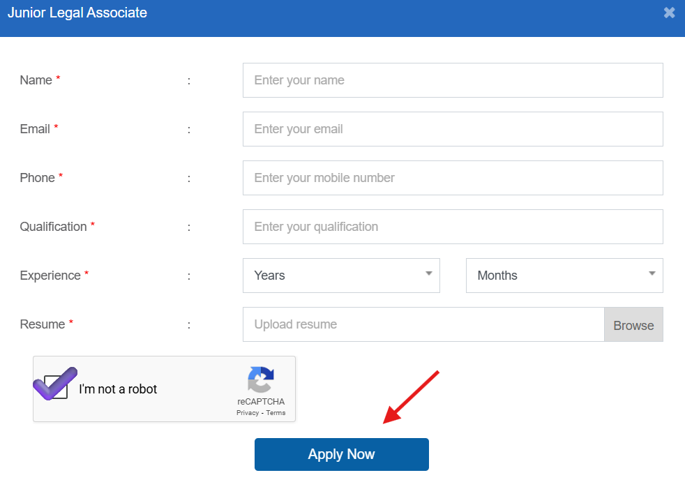Focus the Enter your qualification field
This screenshot has height=489, width=685.
coord(452,227)
